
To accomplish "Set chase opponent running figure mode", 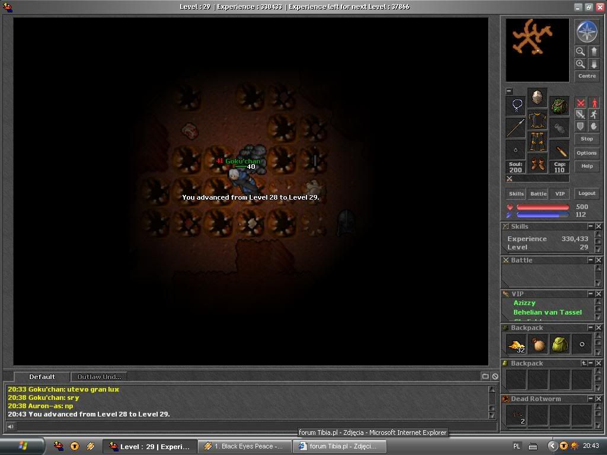I will (594, 114).
